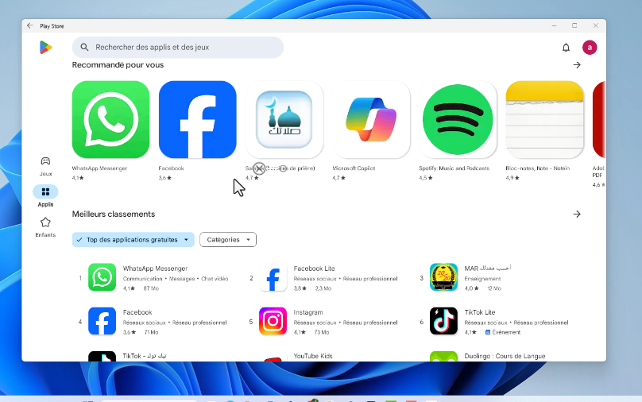Click the Google Play logo

point(45,48)
